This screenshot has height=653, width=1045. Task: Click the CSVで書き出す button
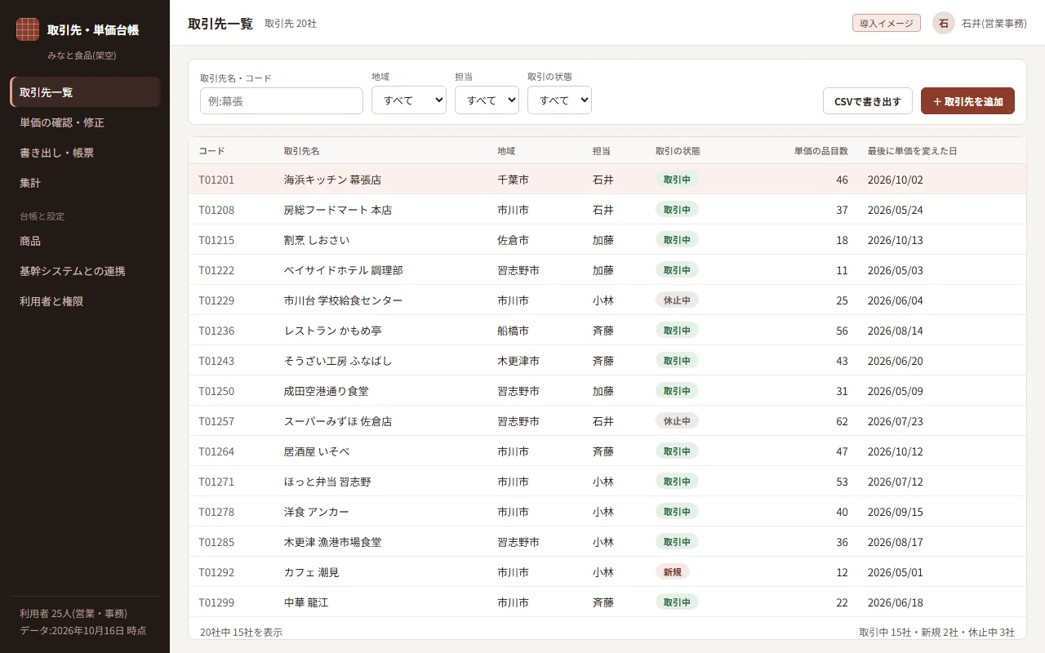click(868, 101)
